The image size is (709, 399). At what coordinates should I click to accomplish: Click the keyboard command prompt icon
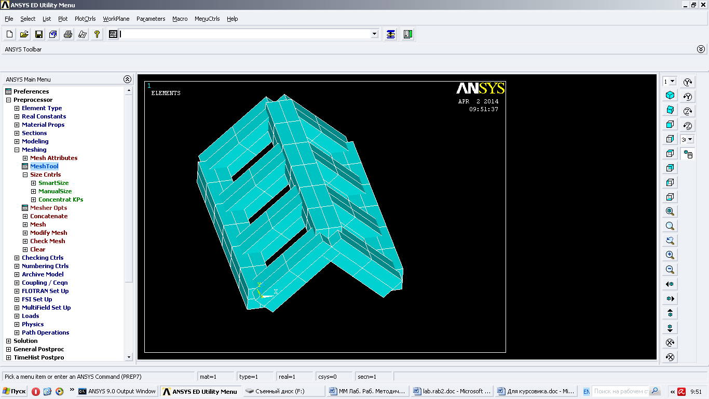[x=114, y=34]
